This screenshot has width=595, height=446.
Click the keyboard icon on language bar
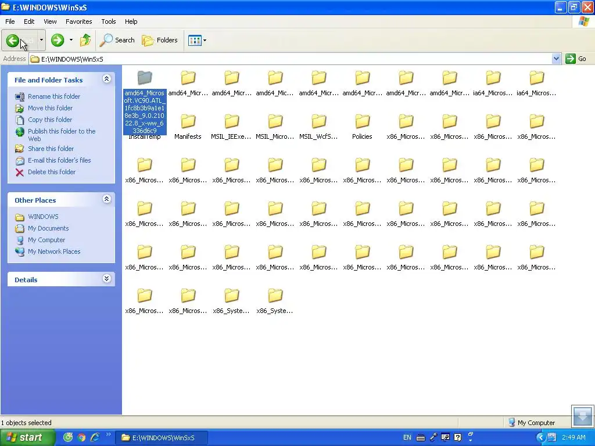[421, 438]
